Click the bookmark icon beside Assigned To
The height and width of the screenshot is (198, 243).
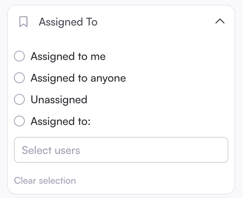(x=24, y=22)
